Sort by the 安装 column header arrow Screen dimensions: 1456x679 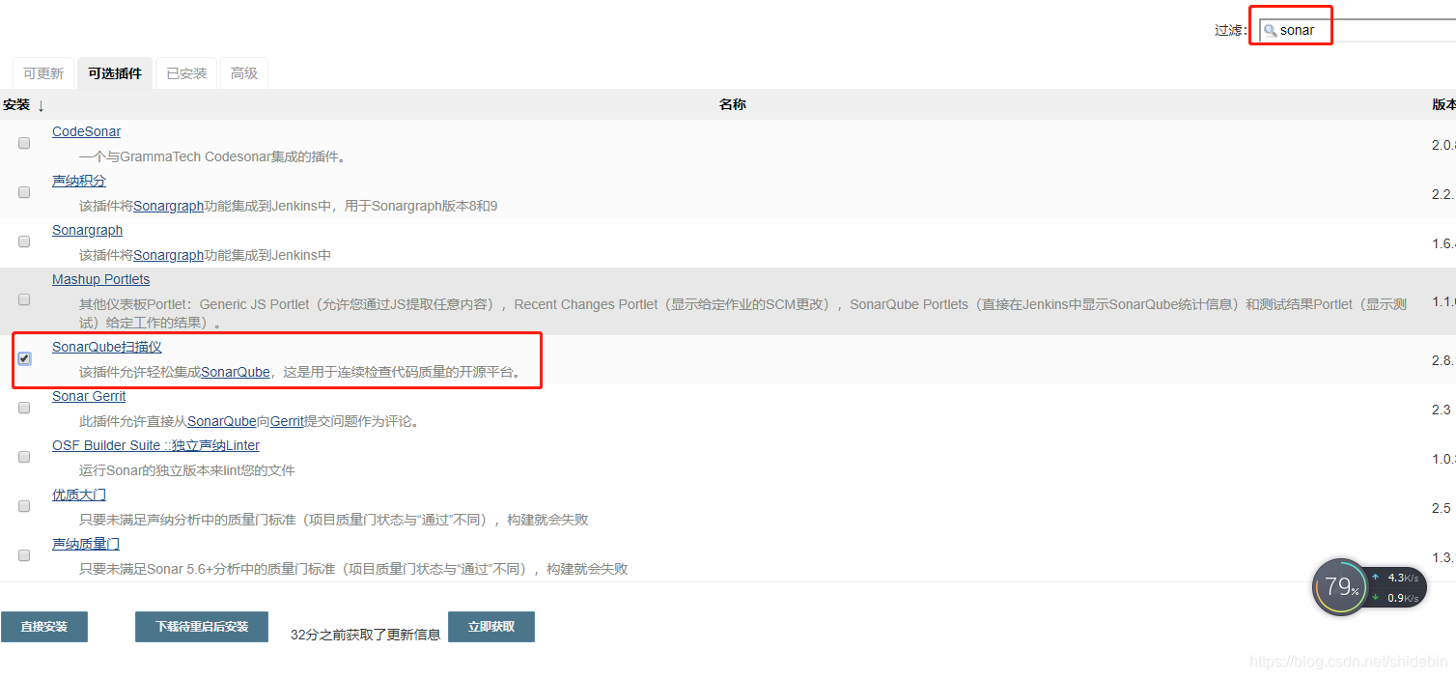41,105
